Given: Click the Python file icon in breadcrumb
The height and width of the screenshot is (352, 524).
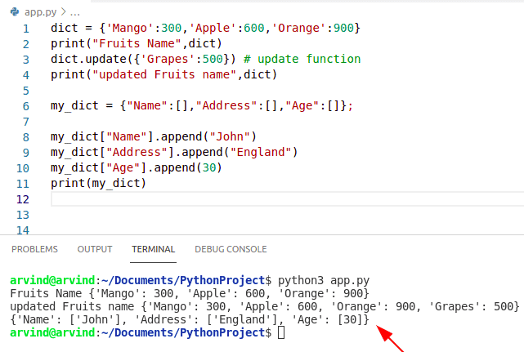Looking at the screenshot, I should (x=15, y=12).
